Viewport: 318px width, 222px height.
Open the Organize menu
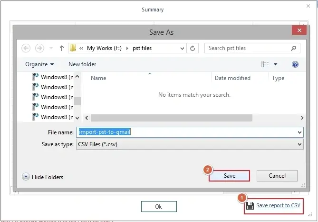[39, 64]
